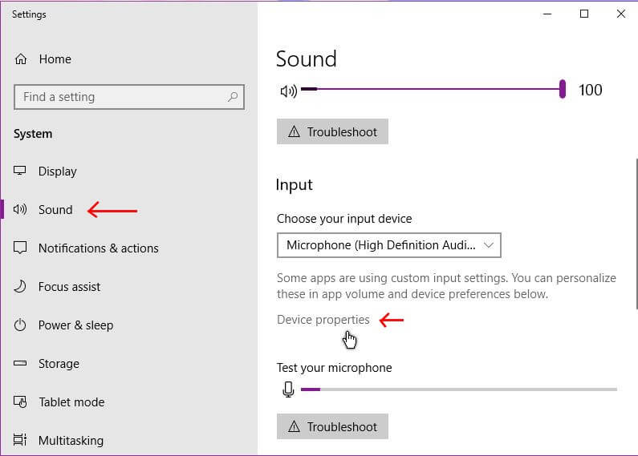The width and height of the screenshot is (638, 456).
Task: Click the Tablet mode icon
Action: [x=20, y=402]
